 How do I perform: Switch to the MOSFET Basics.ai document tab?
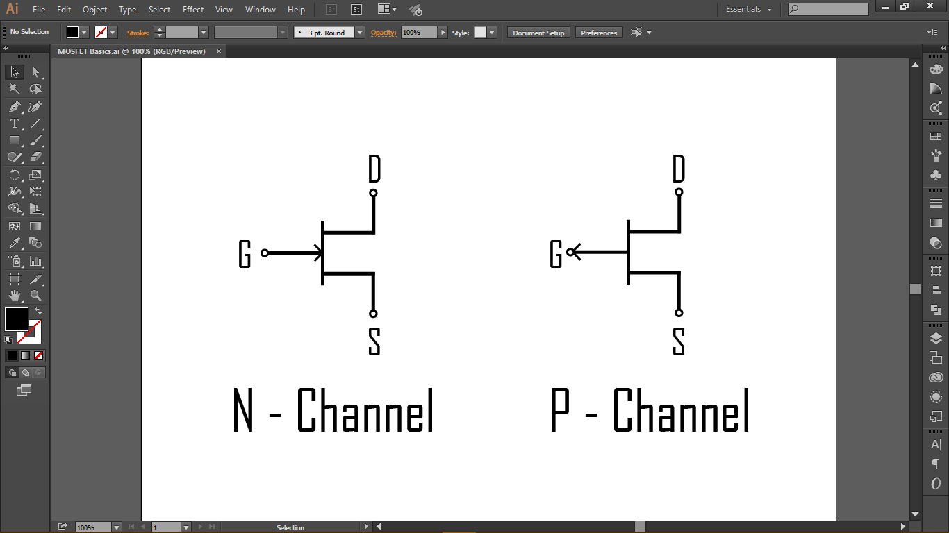(131, 51)
